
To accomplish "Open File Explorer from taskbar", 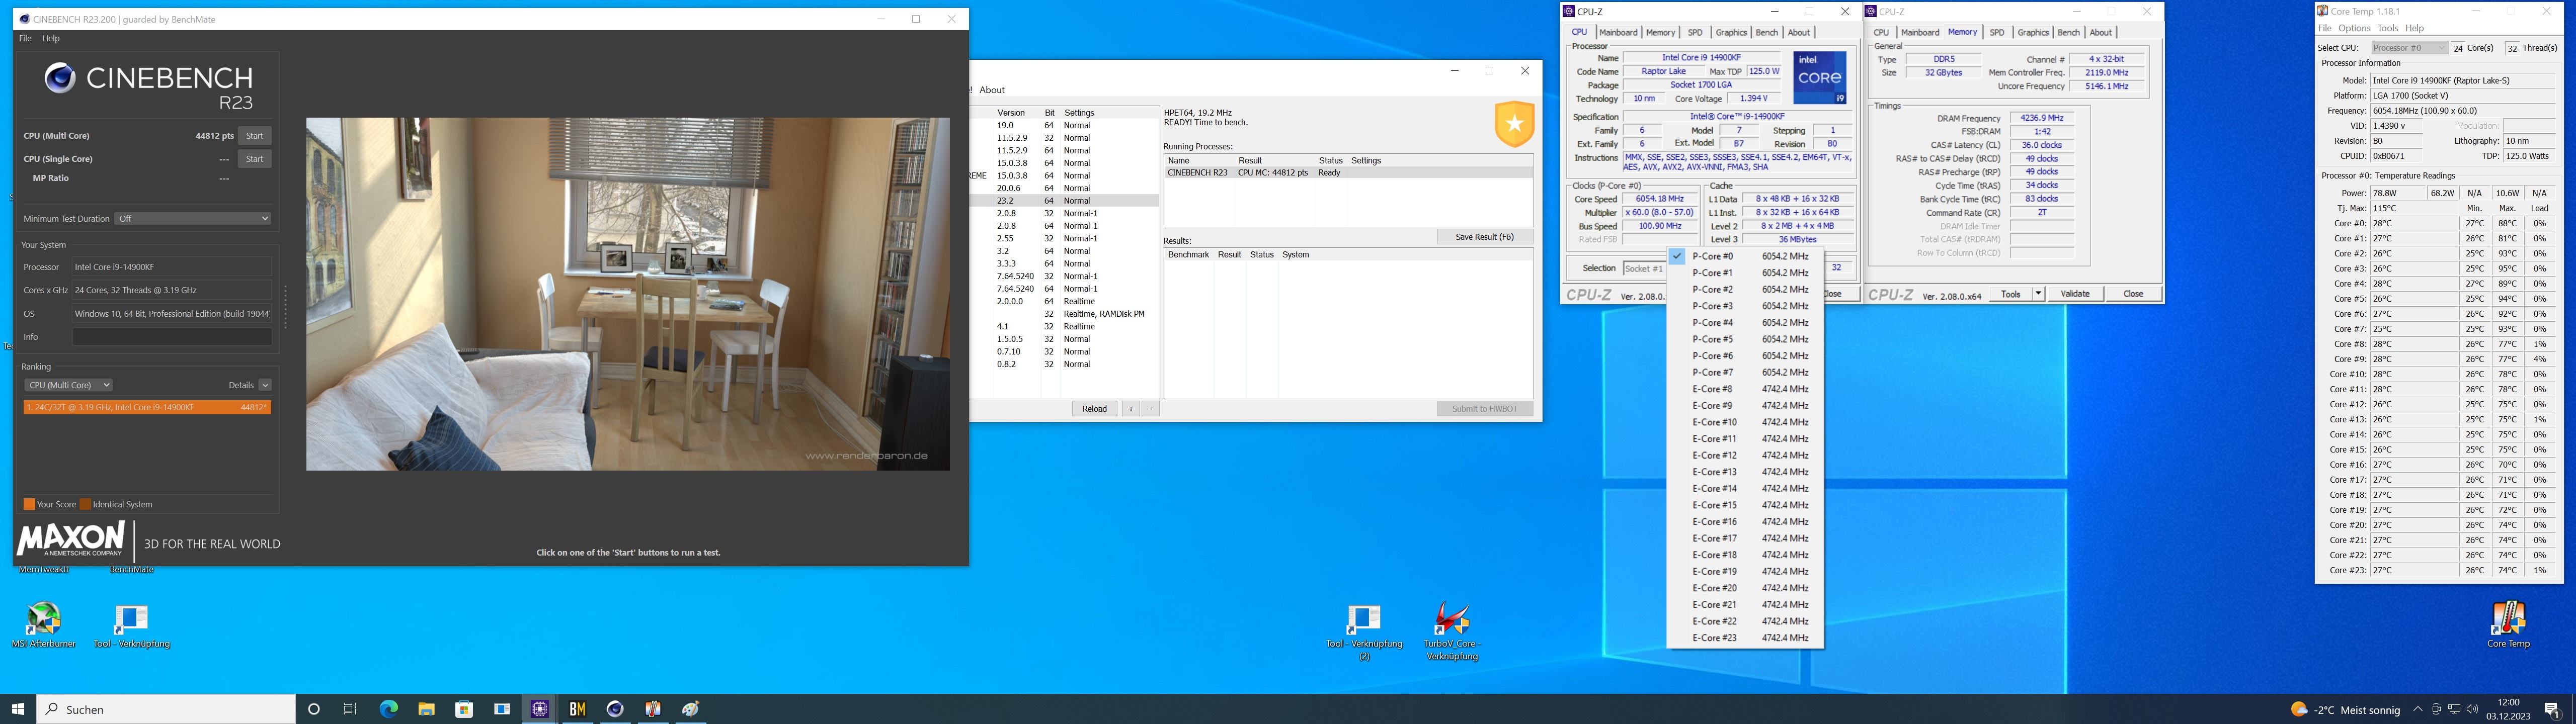I will [x=426, y=709].
